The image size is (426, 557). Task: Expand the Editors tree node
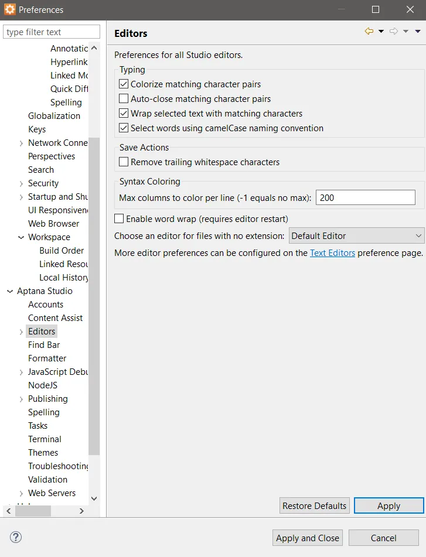(21, 332)
